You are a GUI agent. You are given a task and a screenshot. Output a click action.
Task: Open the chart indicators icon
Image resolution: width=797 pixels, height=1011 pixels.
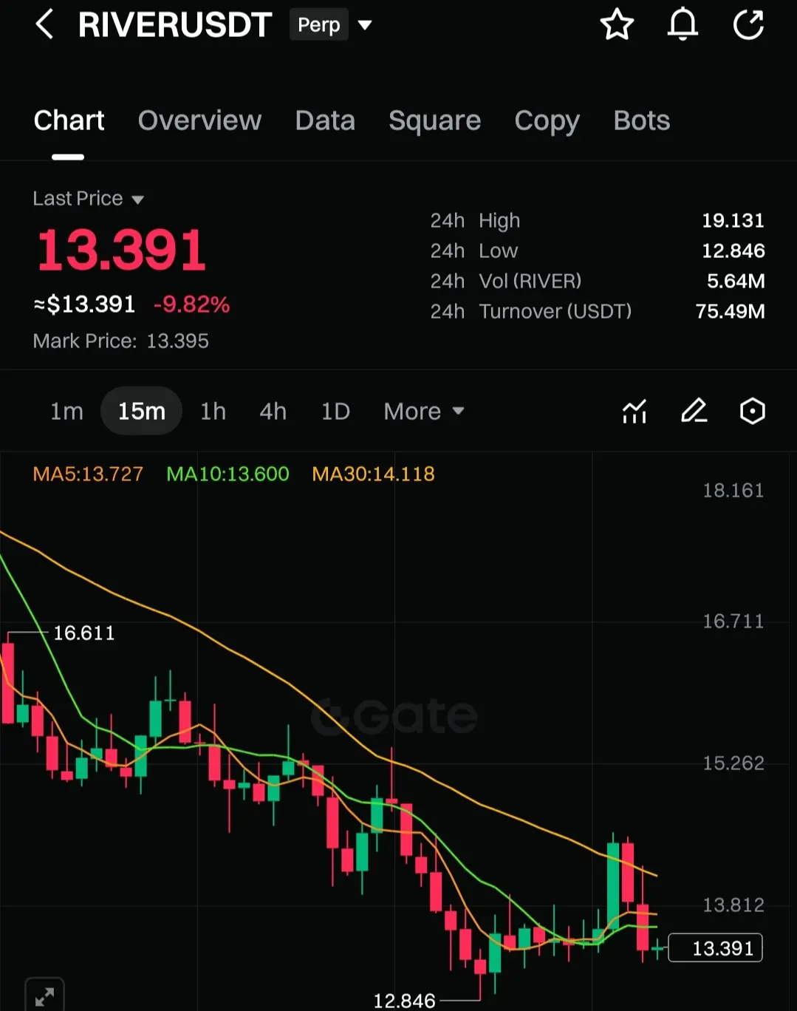[634, 411]
